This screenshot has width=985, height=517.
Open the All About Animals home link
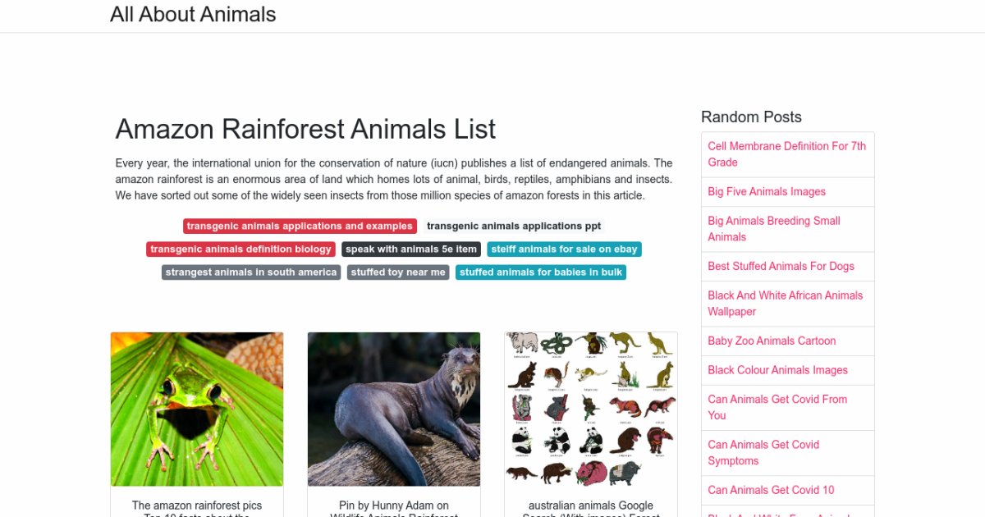(193, 15)
